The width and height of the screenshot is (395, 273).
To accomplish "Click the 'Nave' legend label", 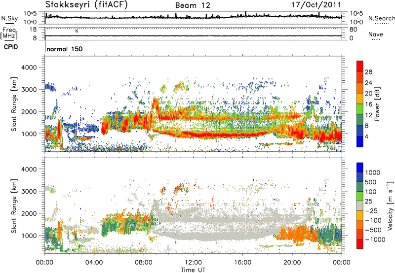I will click(x=375, y=34).
